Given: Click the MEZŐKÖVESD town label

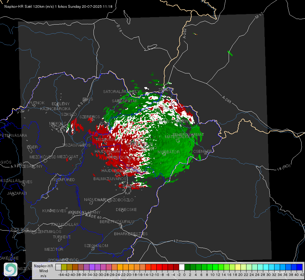Looking at the screenshot, I should [x=43, y=157].
